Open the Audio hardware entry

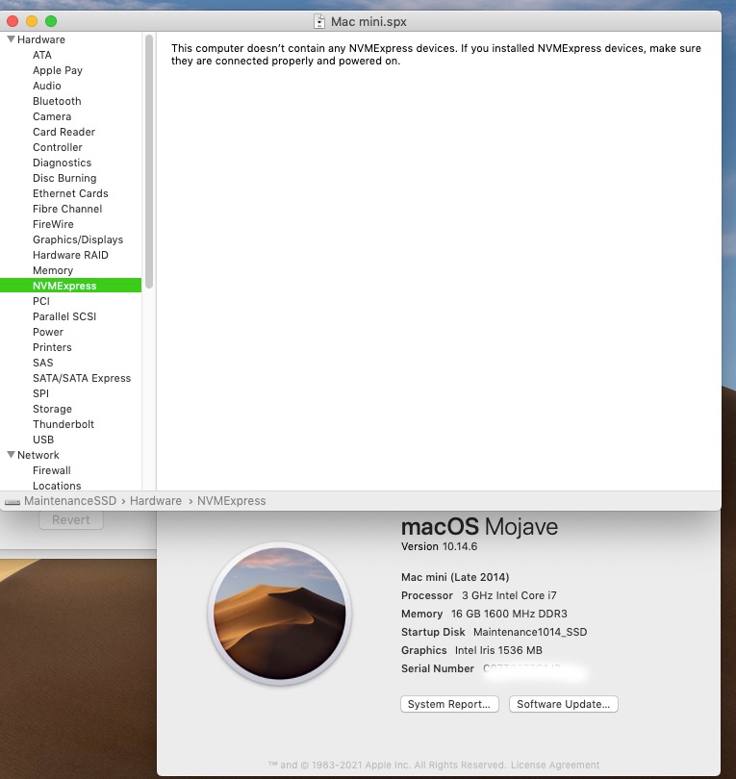[47, 86]
